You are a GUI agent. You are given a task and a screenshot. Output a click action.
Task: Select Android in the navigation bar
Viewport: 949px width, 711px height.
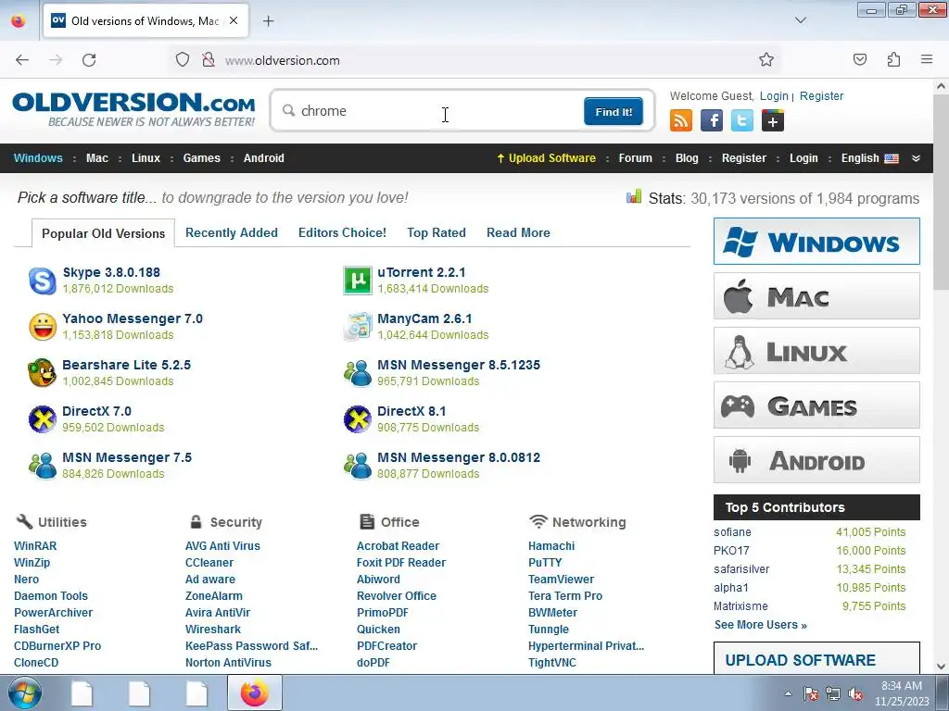(264, 158)
